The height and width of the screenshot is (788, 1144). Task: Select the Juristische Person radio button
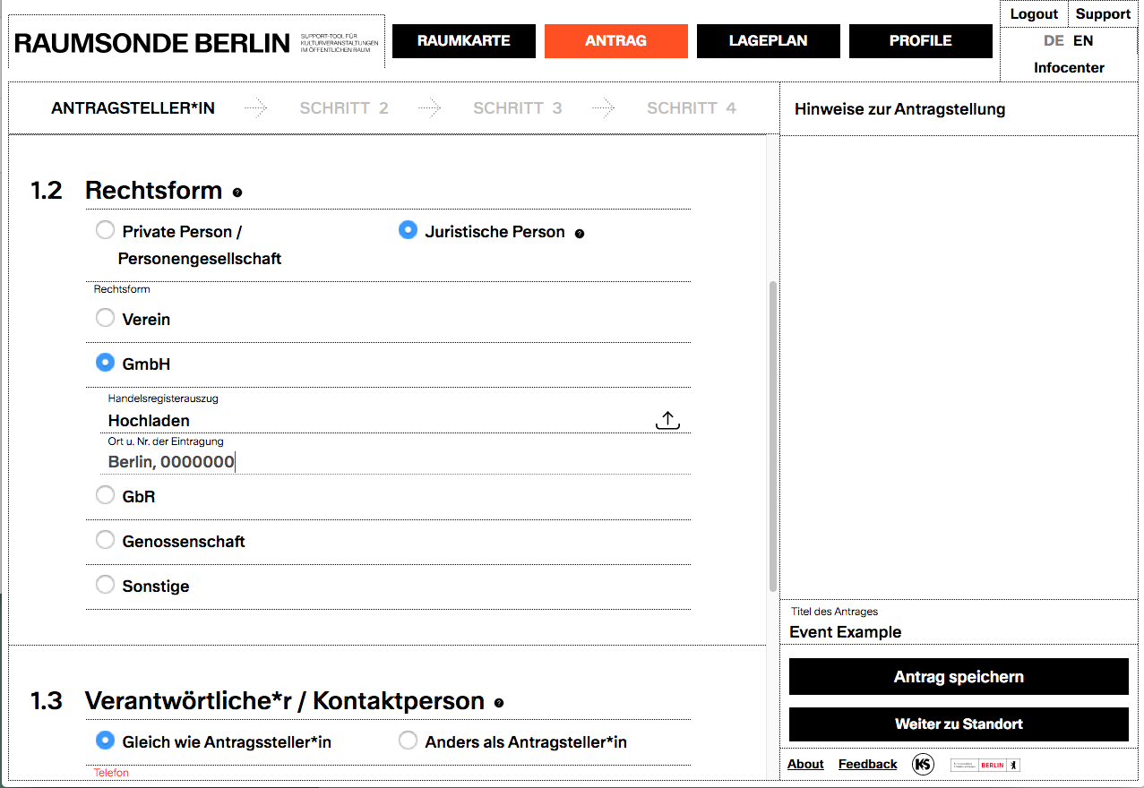[408, 230]
